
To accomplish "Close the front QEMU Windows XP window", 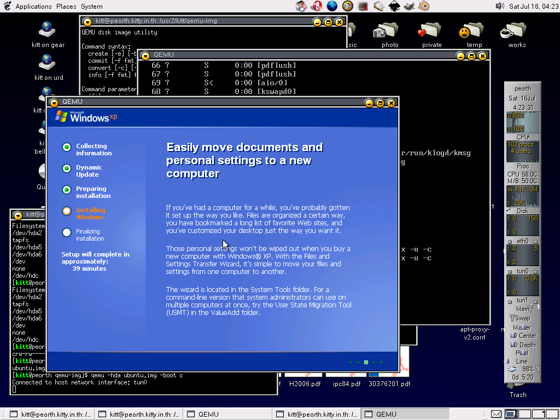I will [391, 103].
